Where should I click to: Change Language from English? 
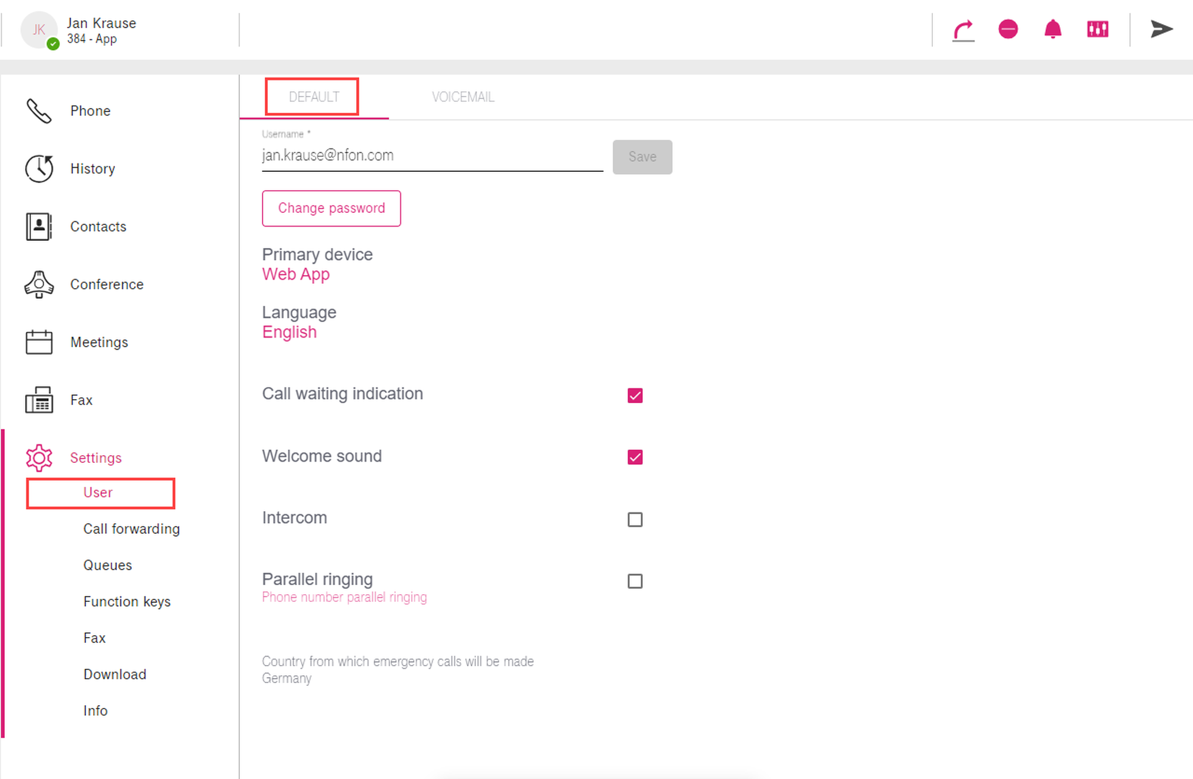(289, 332)
